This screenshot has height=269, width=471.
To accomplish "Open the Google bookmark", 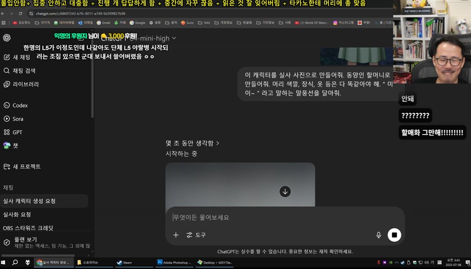I will (x=137, y=23).
